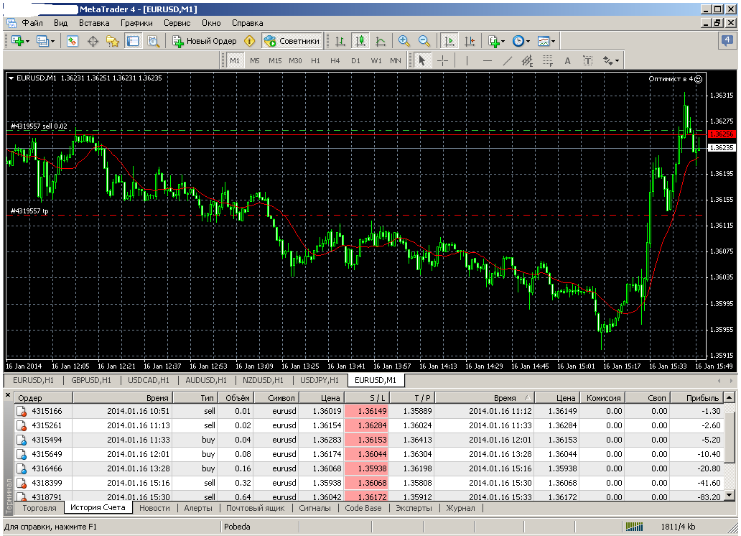Select the horizontal line drawing tool
The image size is (741, 536).
pos(488,60)
